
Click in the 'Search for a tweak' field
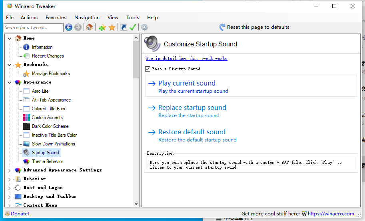click(34, 28)
